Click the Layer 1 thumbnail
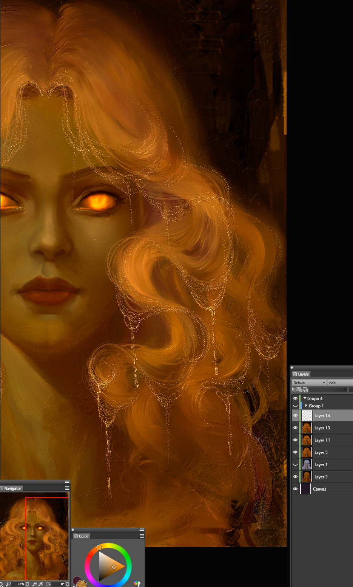 (x=307, y=465)
